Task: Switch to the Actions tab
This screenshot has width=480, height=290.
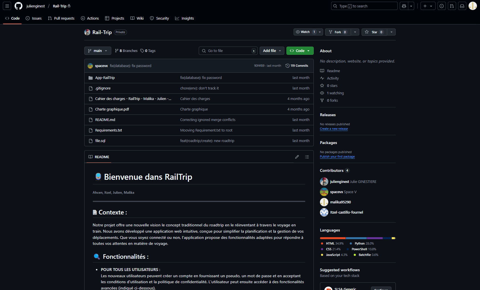Action: 90,18
